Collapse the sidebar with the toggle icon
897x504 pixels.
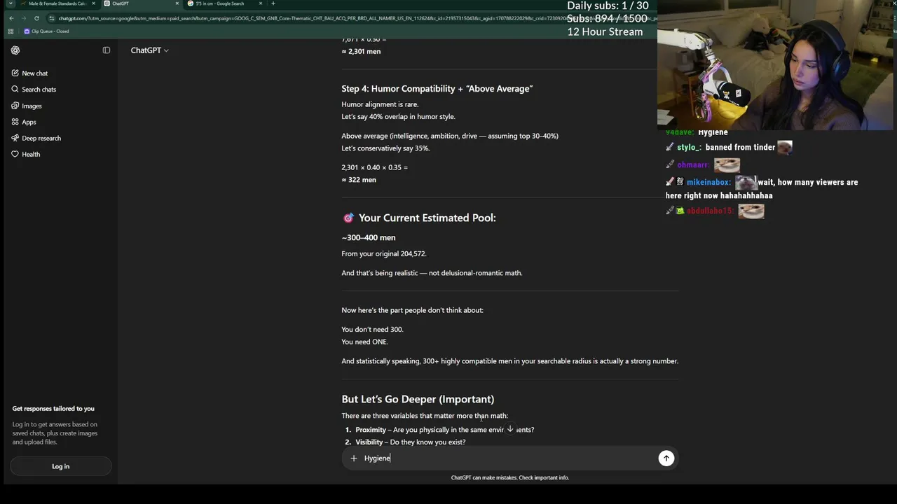107,50
